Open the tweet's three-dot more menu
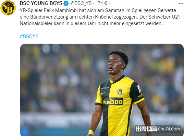The image size is (184, 136). tap(181, 3)
